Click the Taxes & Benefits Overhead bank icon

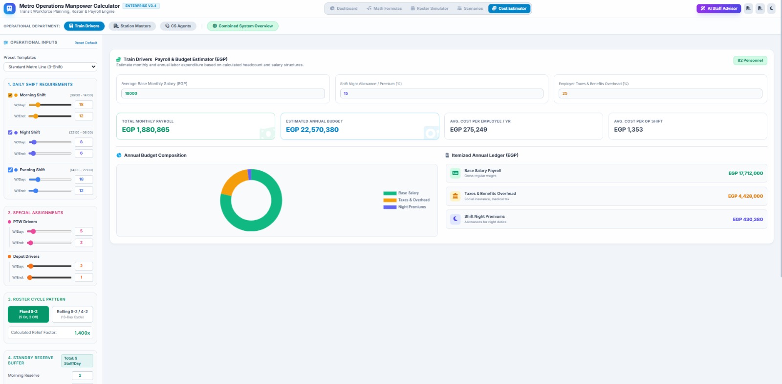[x=456, y=196]
